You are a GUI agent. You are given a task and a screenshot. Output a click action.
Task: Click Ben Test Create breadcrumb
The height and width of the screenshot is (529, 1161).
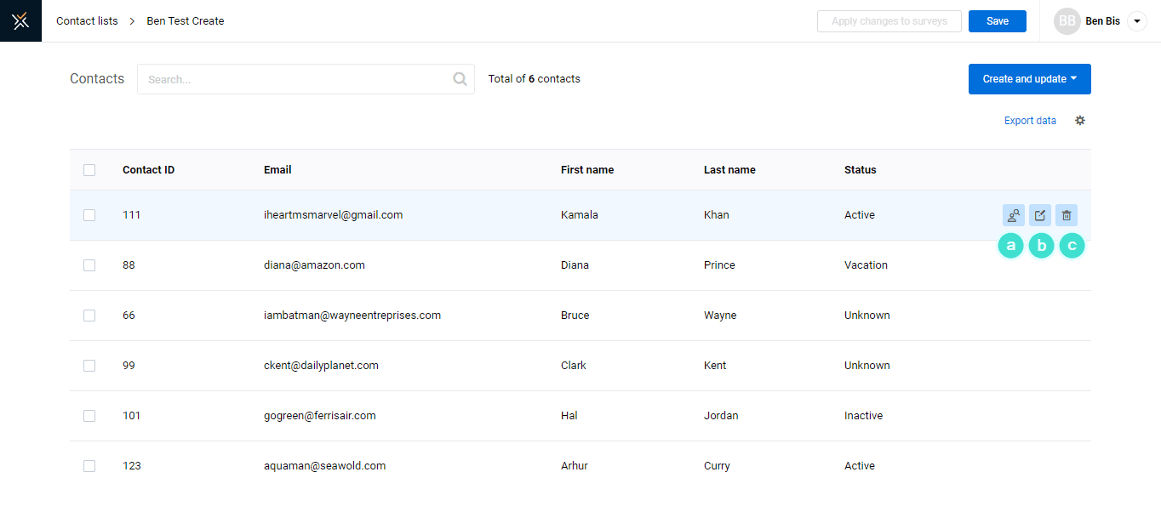[x=186, y=21]
